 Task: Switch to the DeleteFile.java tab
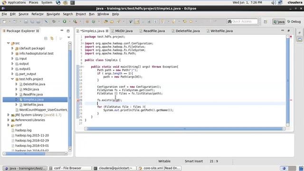186,31
